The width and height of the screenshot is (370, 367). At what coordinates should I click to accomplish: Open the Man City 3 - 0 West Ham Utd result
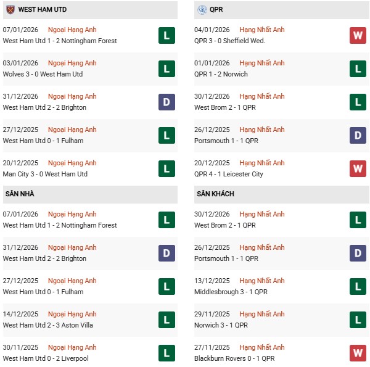tap(45, 174)
